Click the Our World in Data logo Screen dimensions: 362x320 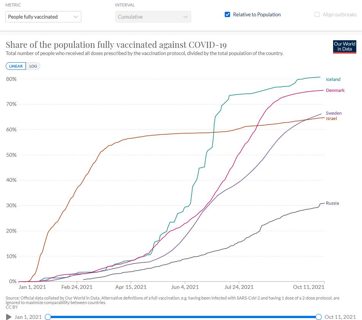pos(344,46)
